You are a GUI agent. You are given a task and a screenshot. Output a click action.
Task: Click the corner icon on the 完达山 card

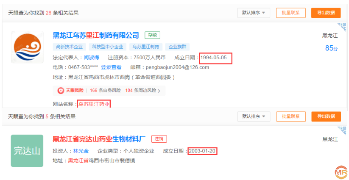point(342,131)
